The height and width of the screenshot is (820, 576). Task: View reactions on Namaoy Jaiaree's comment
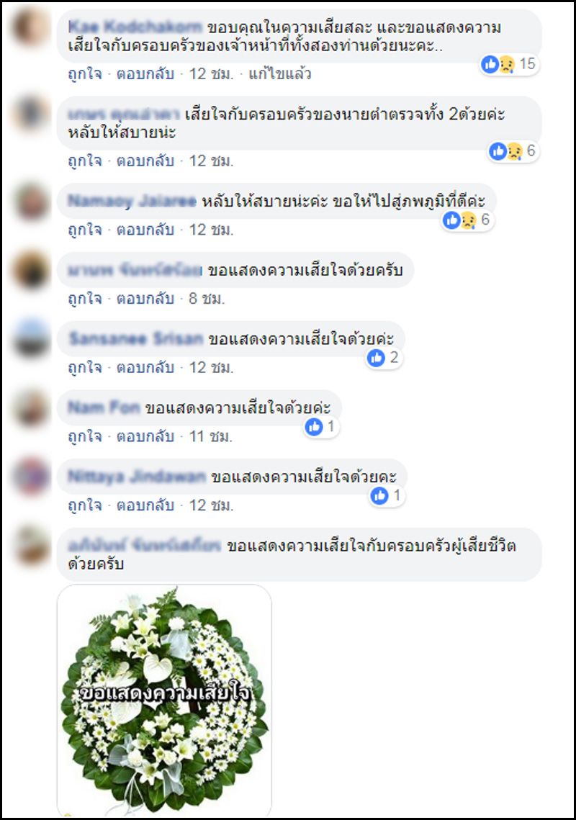pos(467,220)
